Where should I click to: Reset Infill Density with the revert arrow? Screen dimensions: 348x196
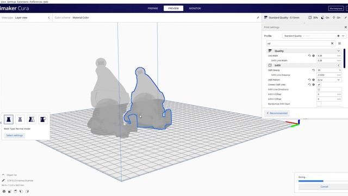click(313, 70)
